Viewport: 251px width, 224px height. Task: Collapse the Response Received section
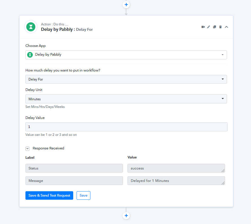[x=27, y=149]
